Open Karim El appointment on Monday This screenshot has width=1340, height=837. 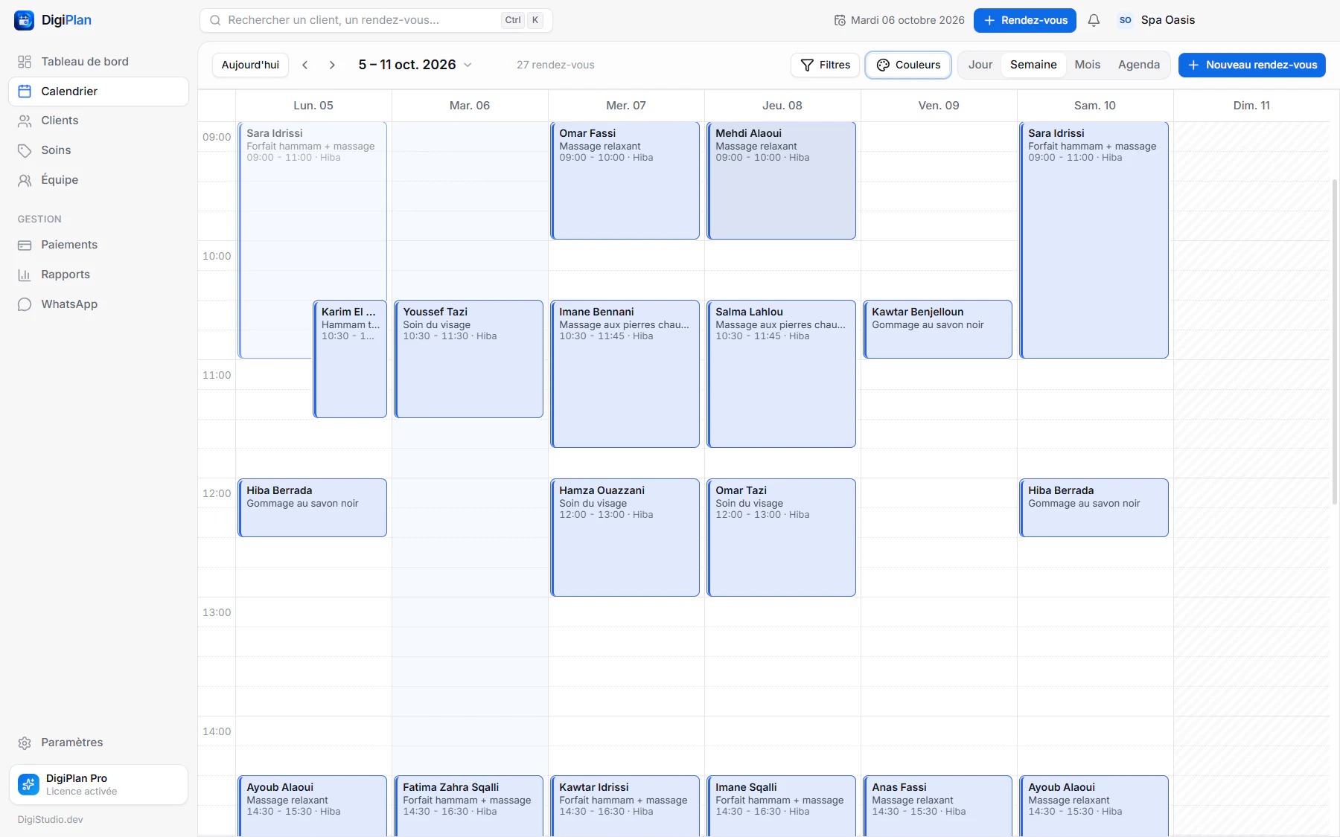click(x=350, y=359)
